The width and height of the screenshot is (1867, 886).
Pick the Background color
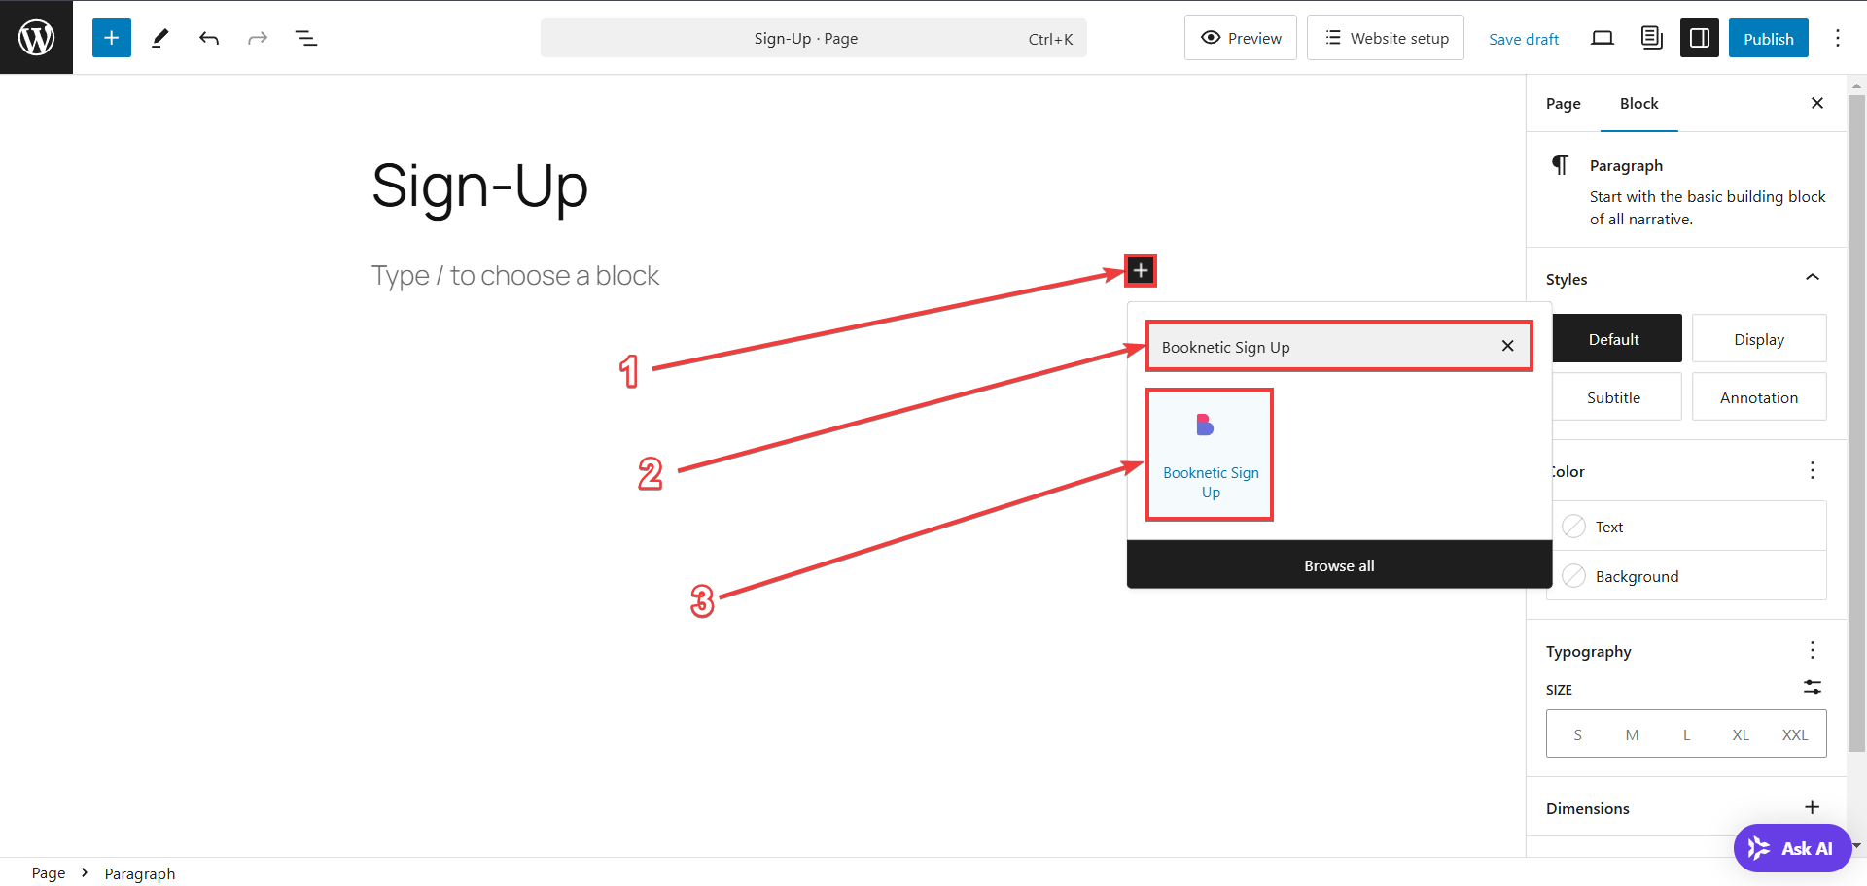coord(1689,576)
